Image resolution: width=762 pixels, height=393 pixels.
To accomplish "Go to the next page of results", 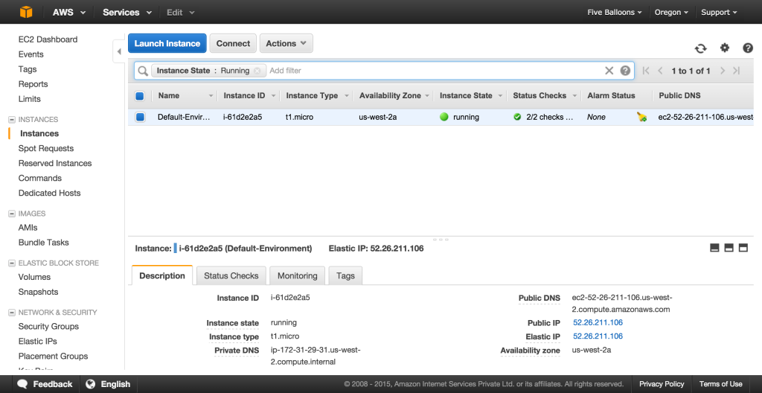I will point(722,71).
